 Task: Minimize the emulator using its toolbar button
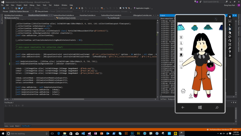[x=230, y=20]
